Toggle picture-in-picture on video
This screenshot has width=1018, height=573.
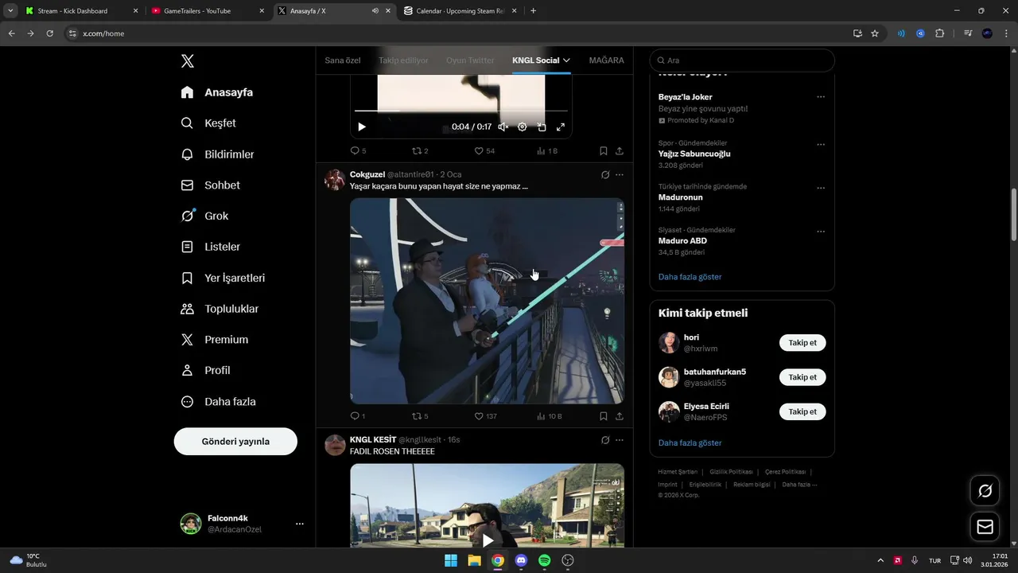tap(542, 127)
